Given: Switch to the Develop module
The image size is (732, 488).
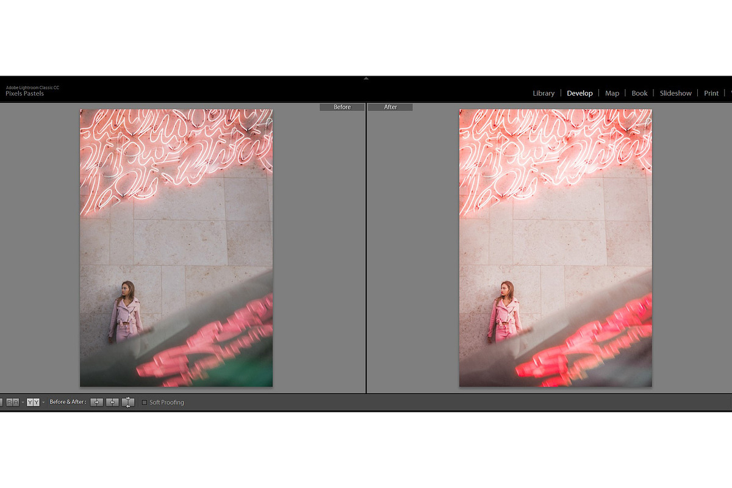Looking at the screenshot, I should pyautogui.click(x=579, y=93).
